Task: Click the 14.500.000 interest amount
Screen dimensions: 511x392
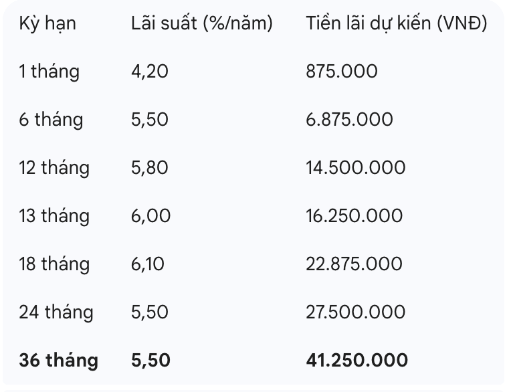Action: [x=356, y=168]
